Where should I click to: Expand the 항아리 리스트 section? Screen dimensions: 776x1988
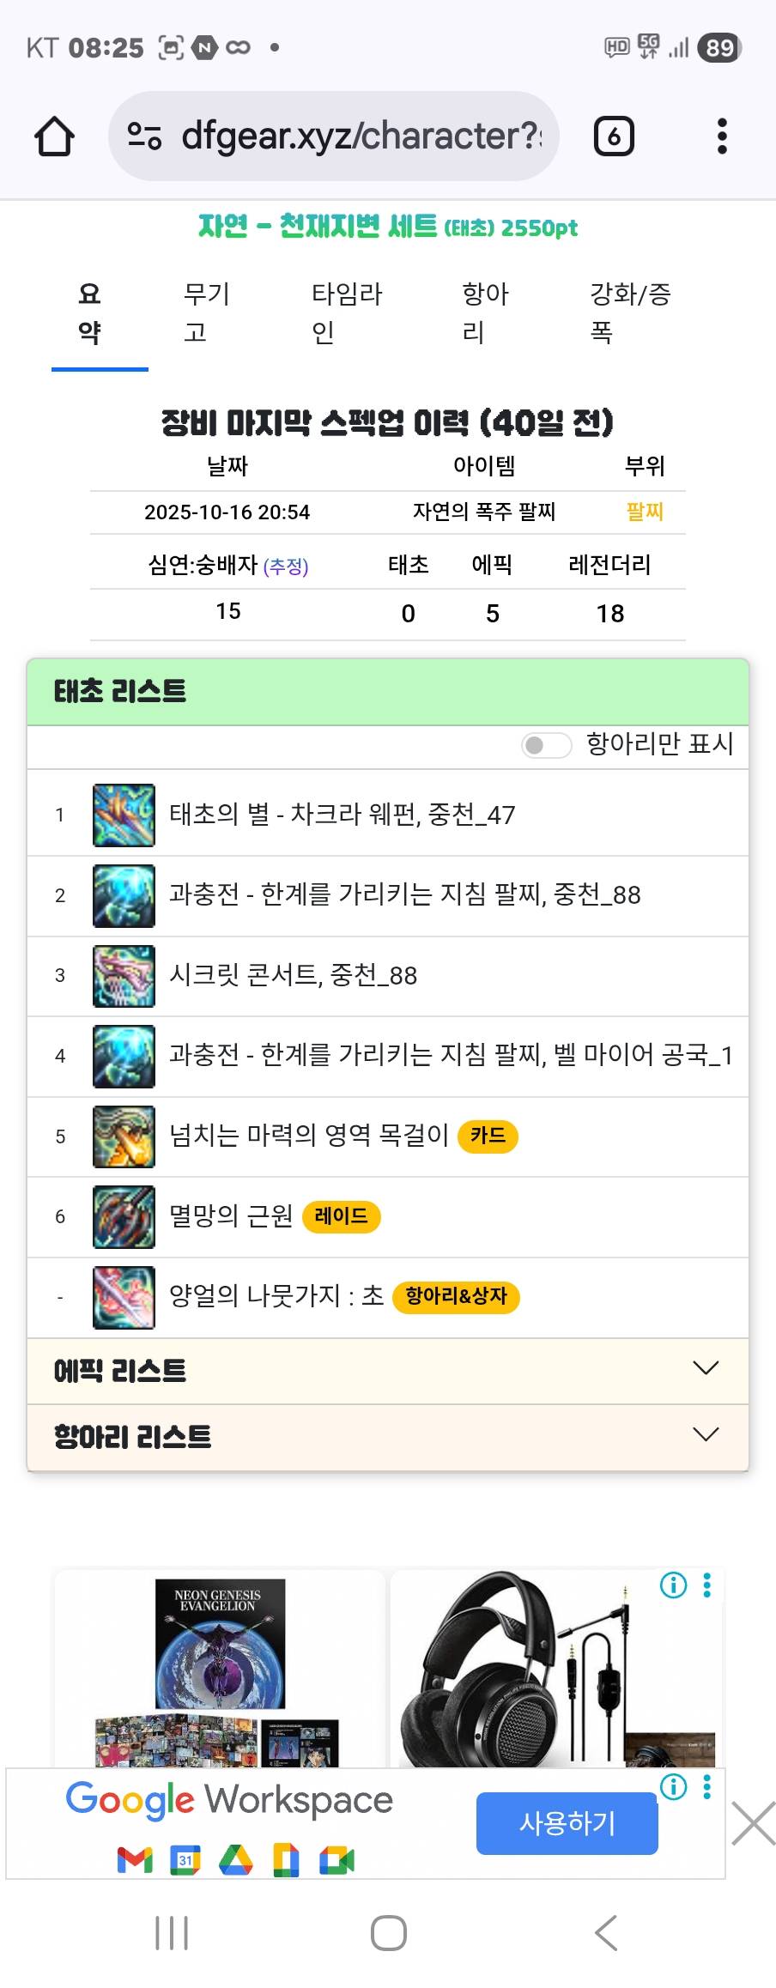pos(387,1436)
